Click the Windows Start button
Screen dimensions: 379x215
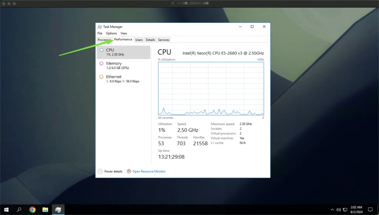pos(6,209)
